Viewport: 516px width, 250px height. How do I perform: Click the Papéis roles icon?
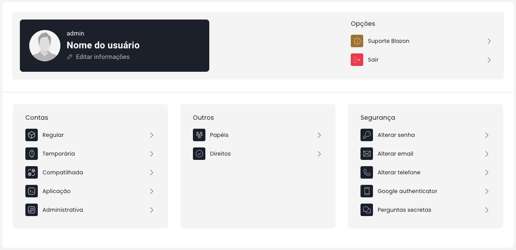tap(199, 135)
